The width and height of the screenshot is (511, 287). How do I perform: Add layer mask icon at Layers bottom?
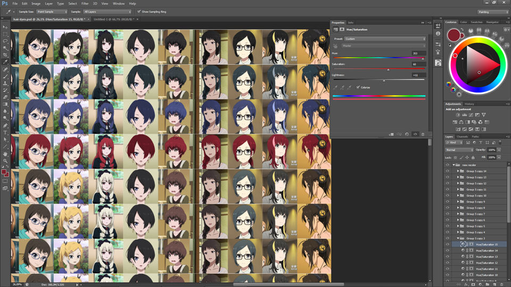pyautogui.click(x=473, y=284)
